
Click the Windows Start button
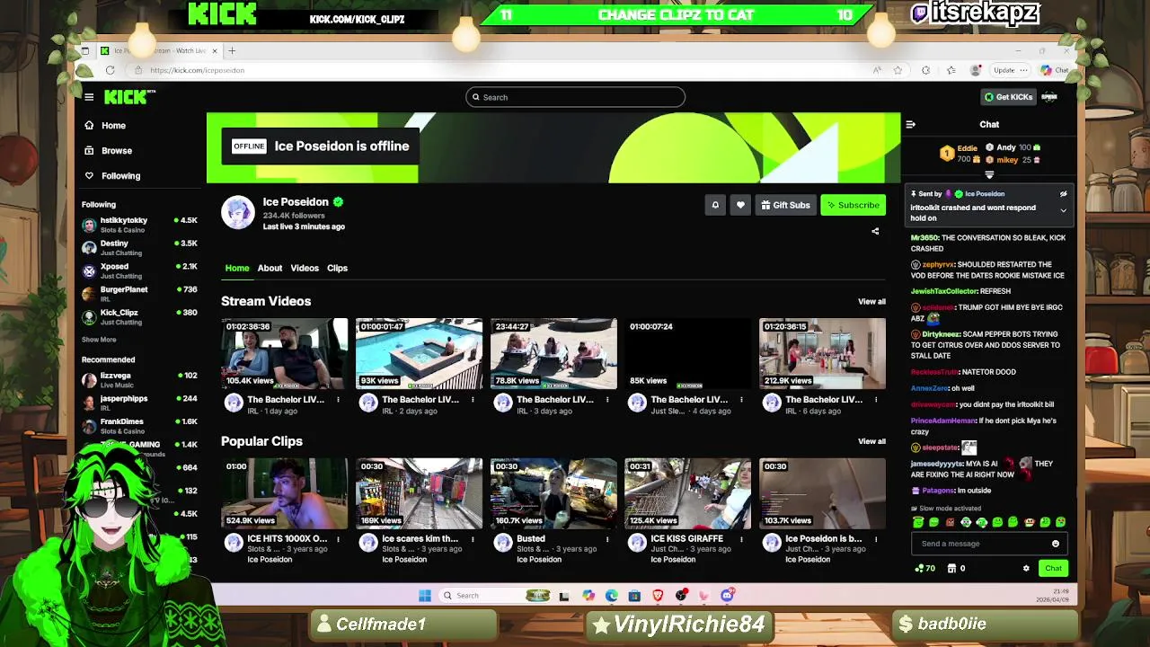[x=425, y=596]
